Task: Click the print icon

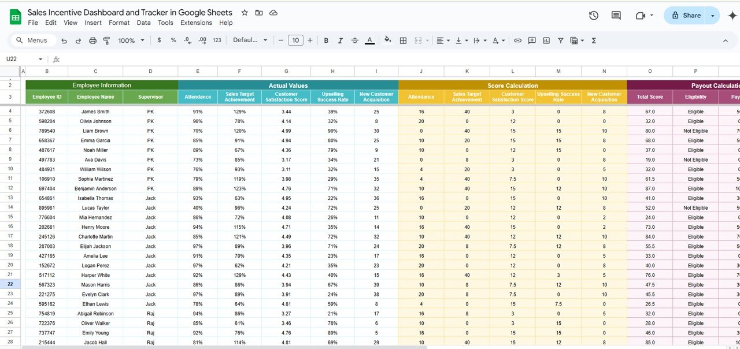Action: pyautogui.click(x=93, y=40)
